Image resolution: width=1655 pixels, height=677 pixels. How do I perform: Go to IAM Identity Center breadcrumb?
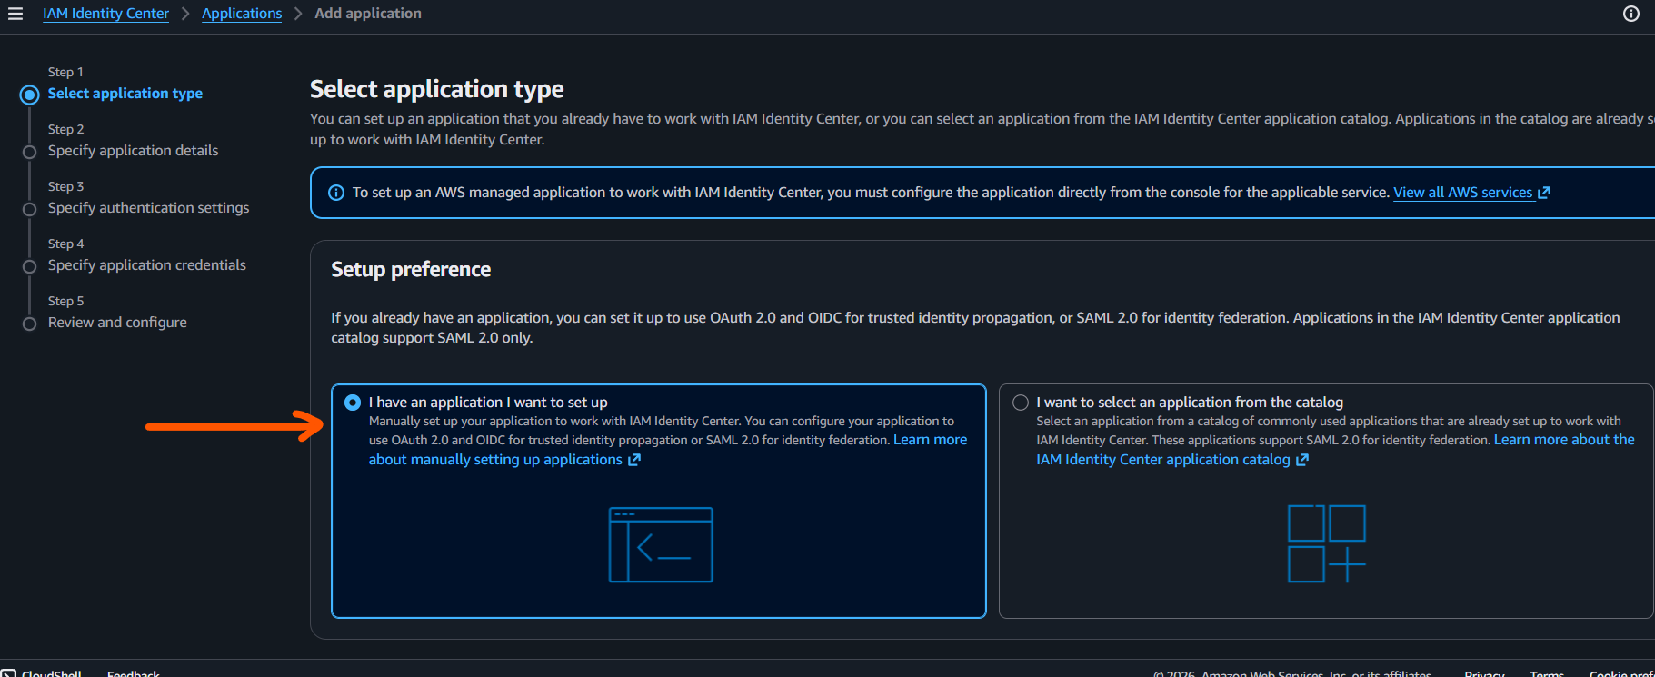[x=105, y=14]
